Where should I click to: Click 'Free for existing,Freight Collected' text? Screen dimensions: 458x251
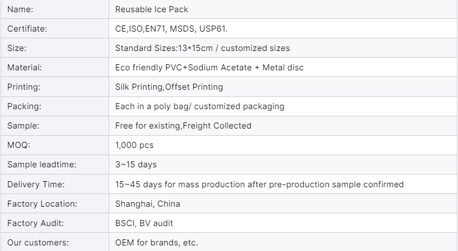coord(183,126)
